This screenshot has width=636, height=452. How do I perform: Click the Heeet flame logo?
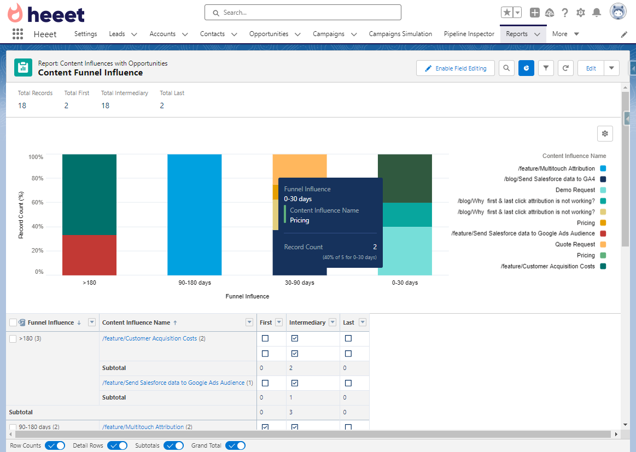[15, 13]
